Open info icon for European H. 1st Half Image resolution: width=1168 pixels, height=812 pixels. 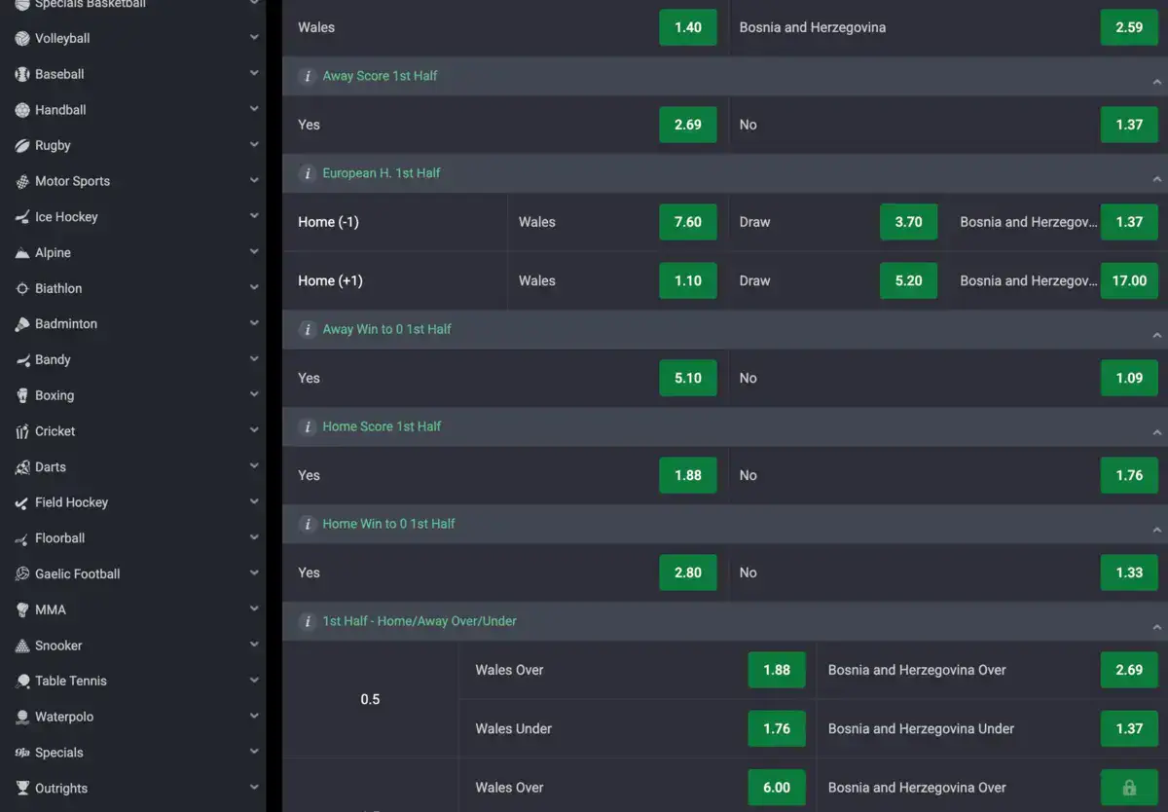tap(308, 173)
